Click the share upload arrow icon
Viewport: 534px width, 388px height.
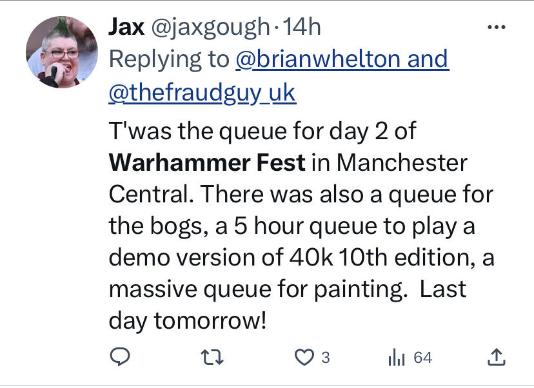[x=497, y=356]
